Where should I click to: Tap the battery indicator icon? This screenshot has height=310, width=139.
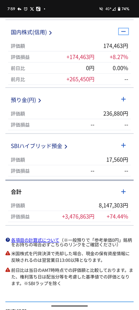(119, 9)
